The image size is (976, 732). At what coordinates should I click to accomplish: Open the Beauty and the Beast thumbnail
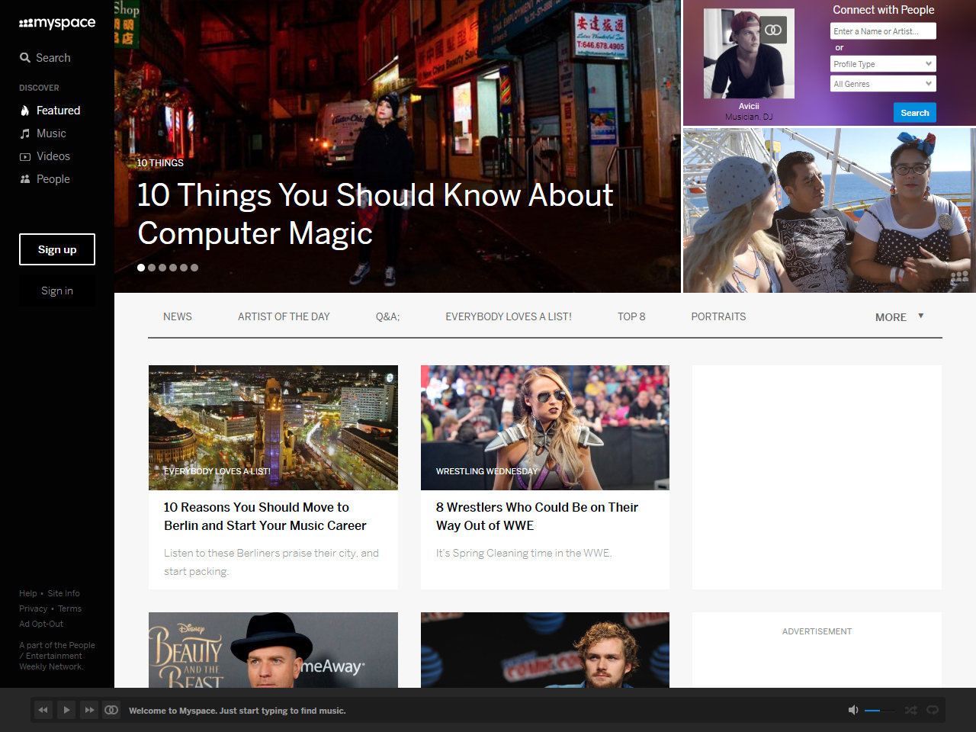(x=273, y=650)
